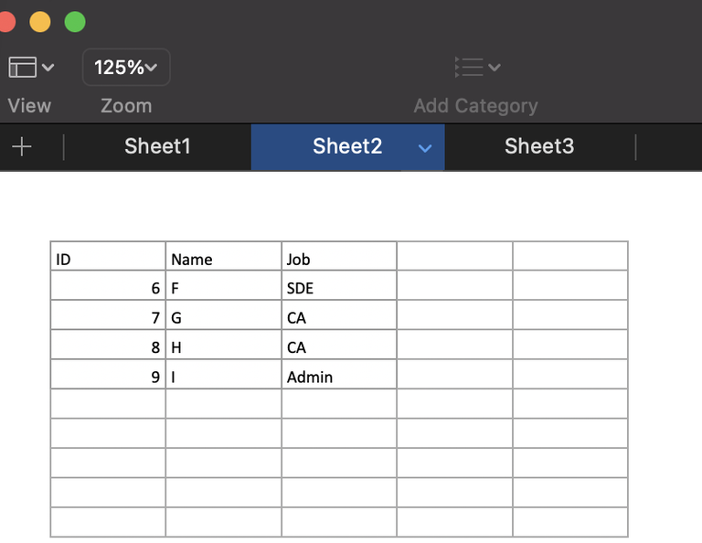This screenshot has width=702, height=543.
Task: Add a new sheet with plus icon
Action: pyautogui.click(x=22, y=146)
